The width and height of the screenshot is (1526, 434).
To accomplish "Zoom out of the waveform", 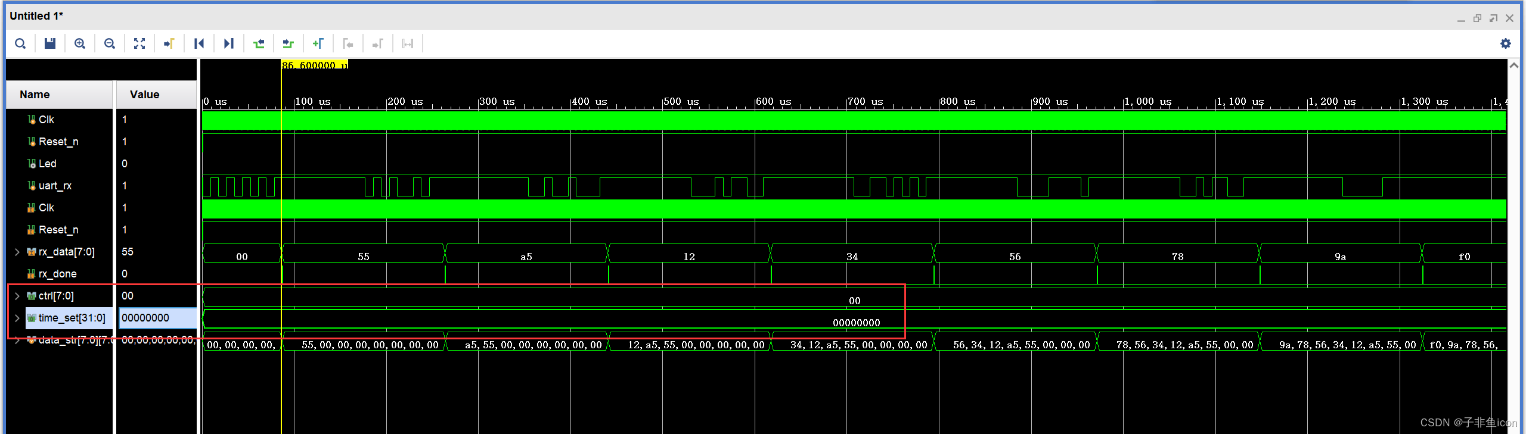I will click(x=110, y=43).
